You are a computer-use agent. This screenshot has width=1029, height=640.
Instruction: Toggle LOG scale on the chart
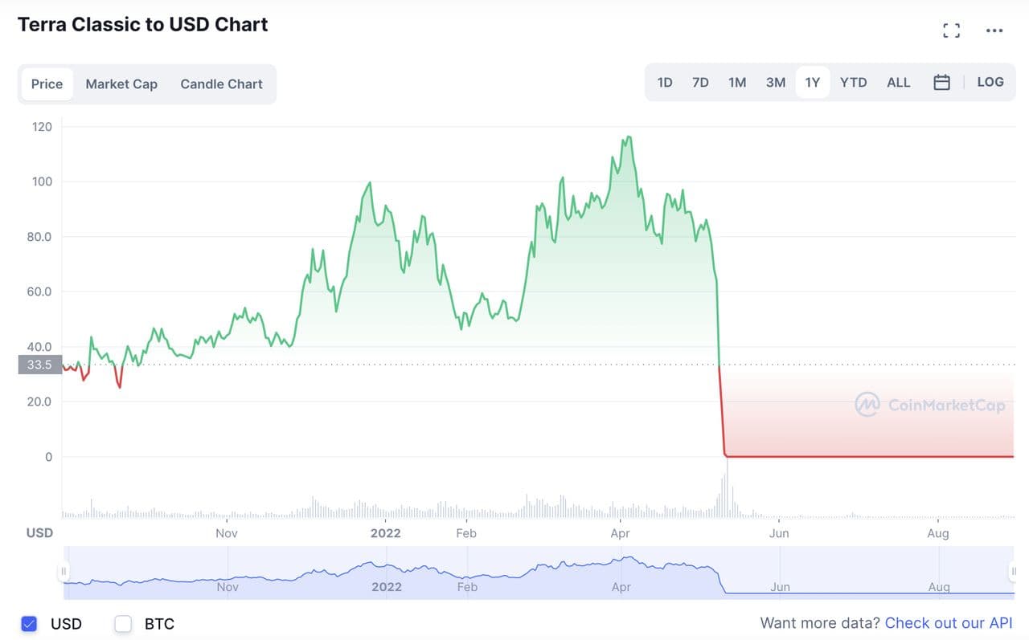[x=990, y=82]
